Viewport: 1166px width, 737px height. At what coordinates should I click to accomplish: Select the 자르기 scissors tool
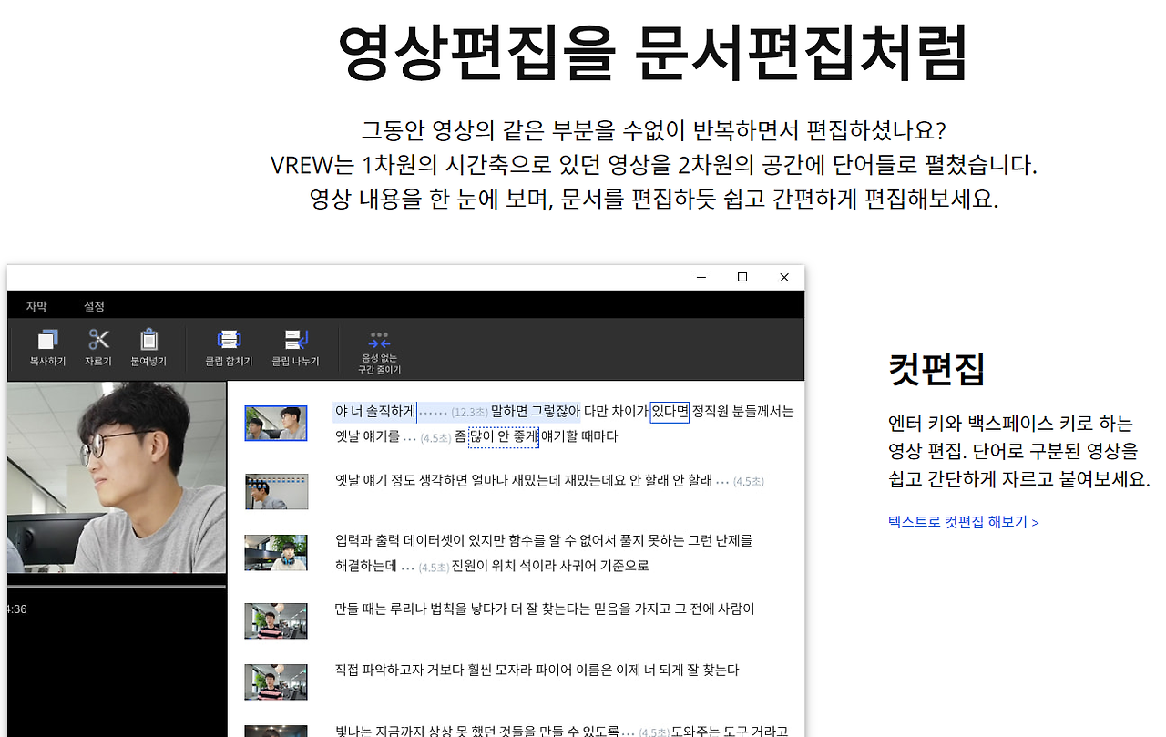pyautogui.click(x=98, y=340)
